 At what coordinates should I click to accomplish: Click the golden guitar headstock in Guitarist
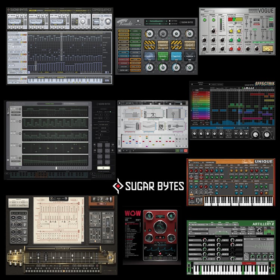pos(16,257)
